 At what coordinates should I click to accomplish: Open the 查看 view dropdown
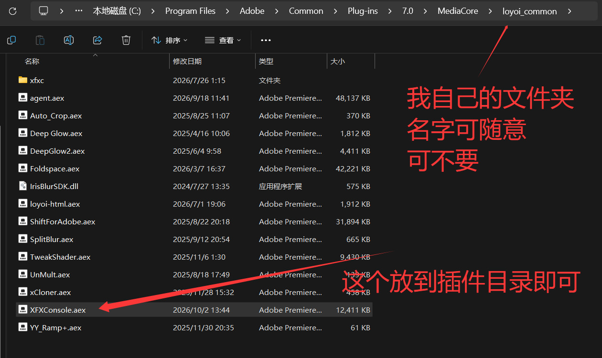pyautogui.click(x=223, y=41)
